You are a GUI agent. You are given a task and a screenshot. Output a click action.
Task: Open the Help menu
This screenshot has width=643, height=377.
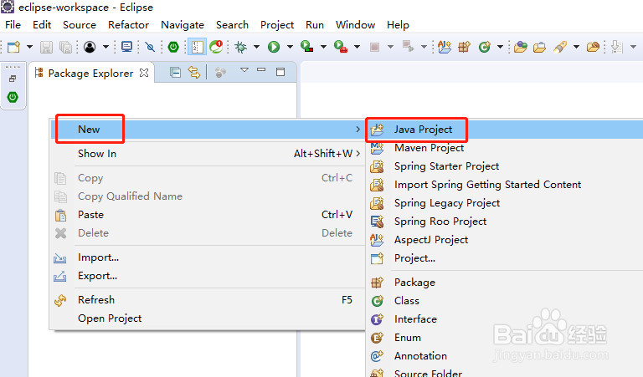pyautogui.click(x=398, y=25)
